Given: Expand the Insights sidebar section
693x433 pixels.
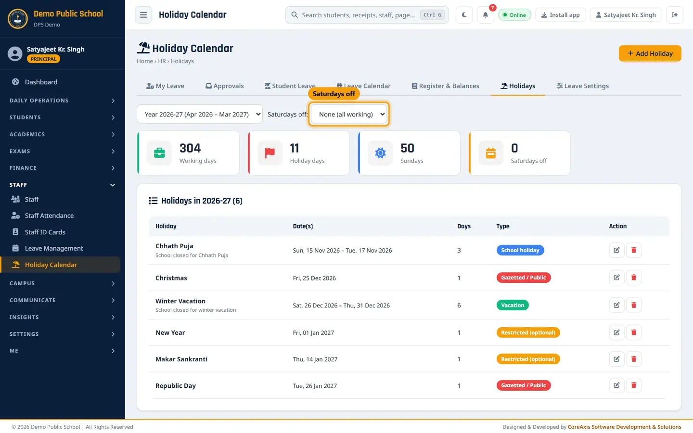Looking at the screenshot, I should pyautogui.click(x=63, y=317).
